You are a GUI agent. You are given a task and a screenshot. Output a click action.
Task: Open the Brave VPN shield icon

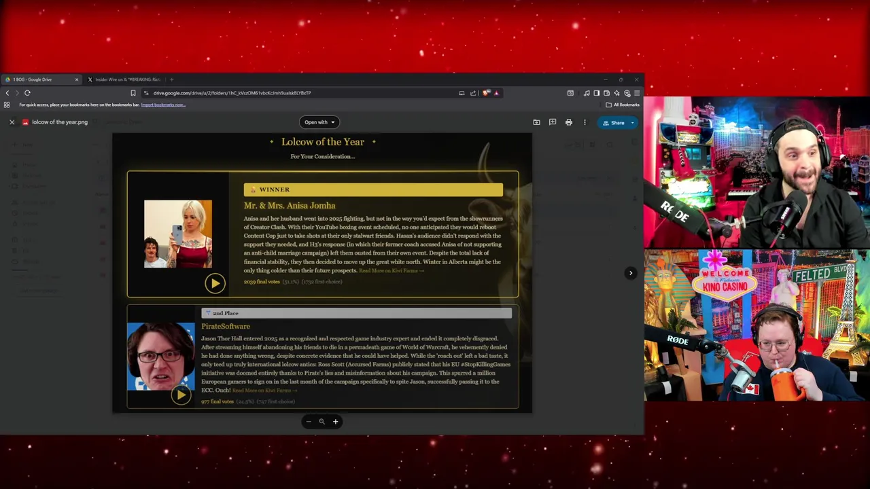click(x=627, y=93)
